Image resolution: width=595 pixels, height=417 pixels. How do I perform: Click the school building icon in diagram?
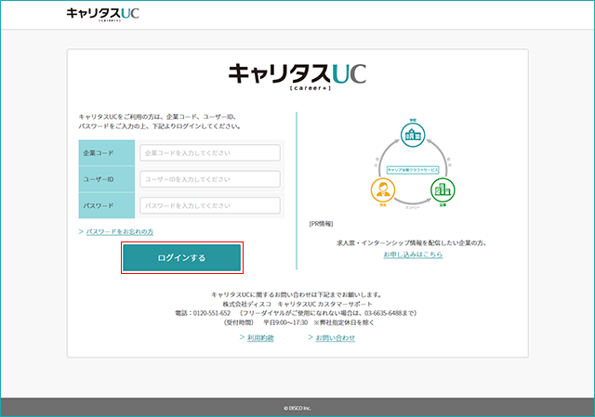(413, 135)
